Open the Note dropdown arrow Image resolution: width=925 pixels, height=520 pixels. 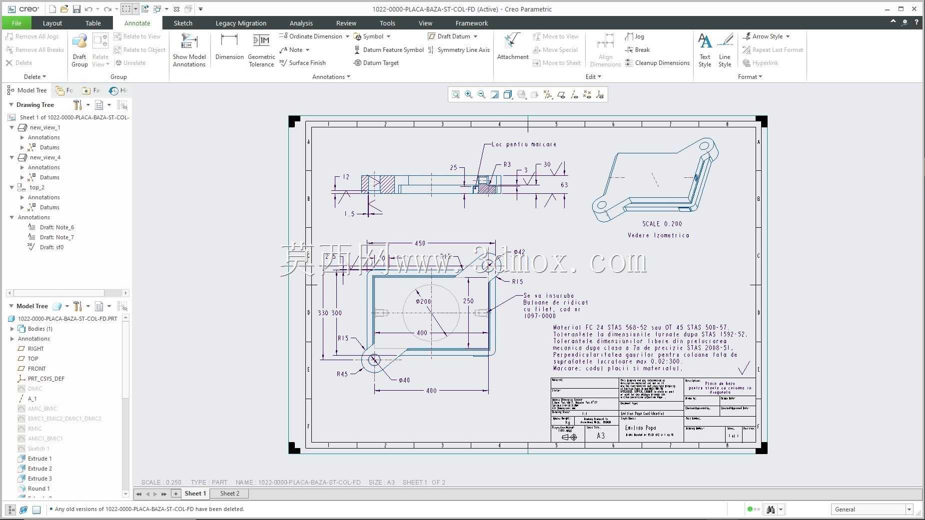[x=307, y=50]
